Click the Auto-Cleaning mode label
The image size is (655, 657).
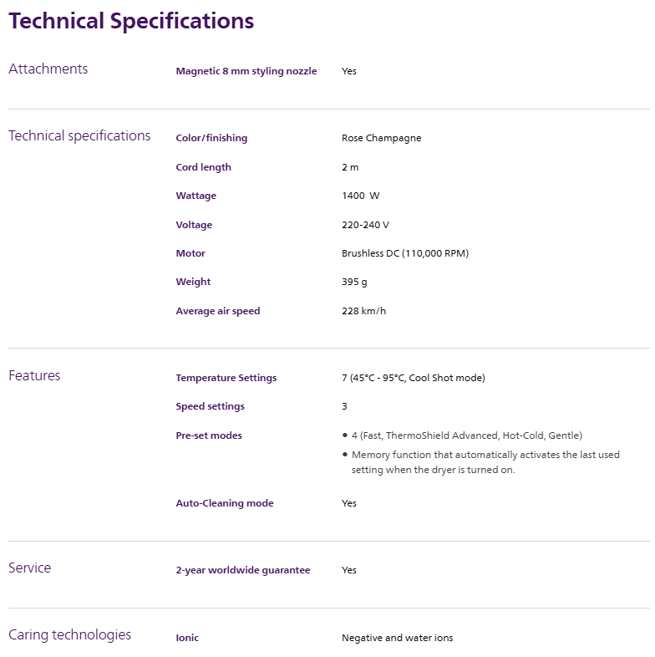[225, 503]
